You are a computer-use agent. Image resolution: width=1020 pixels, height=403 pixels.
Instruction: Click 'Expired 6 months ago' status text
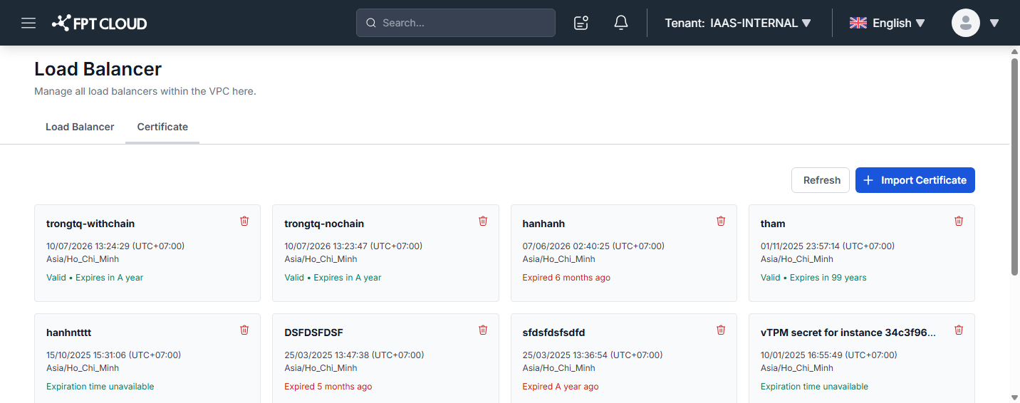566,278
